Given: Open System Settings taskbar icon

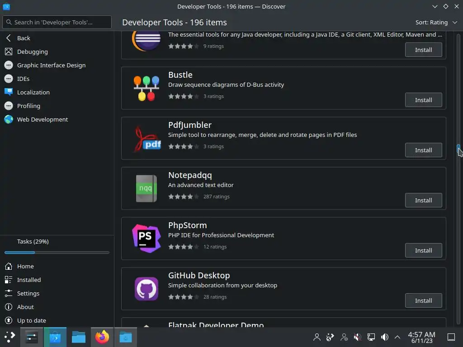Looking at the screenshot, I should (x=31, y=337).
